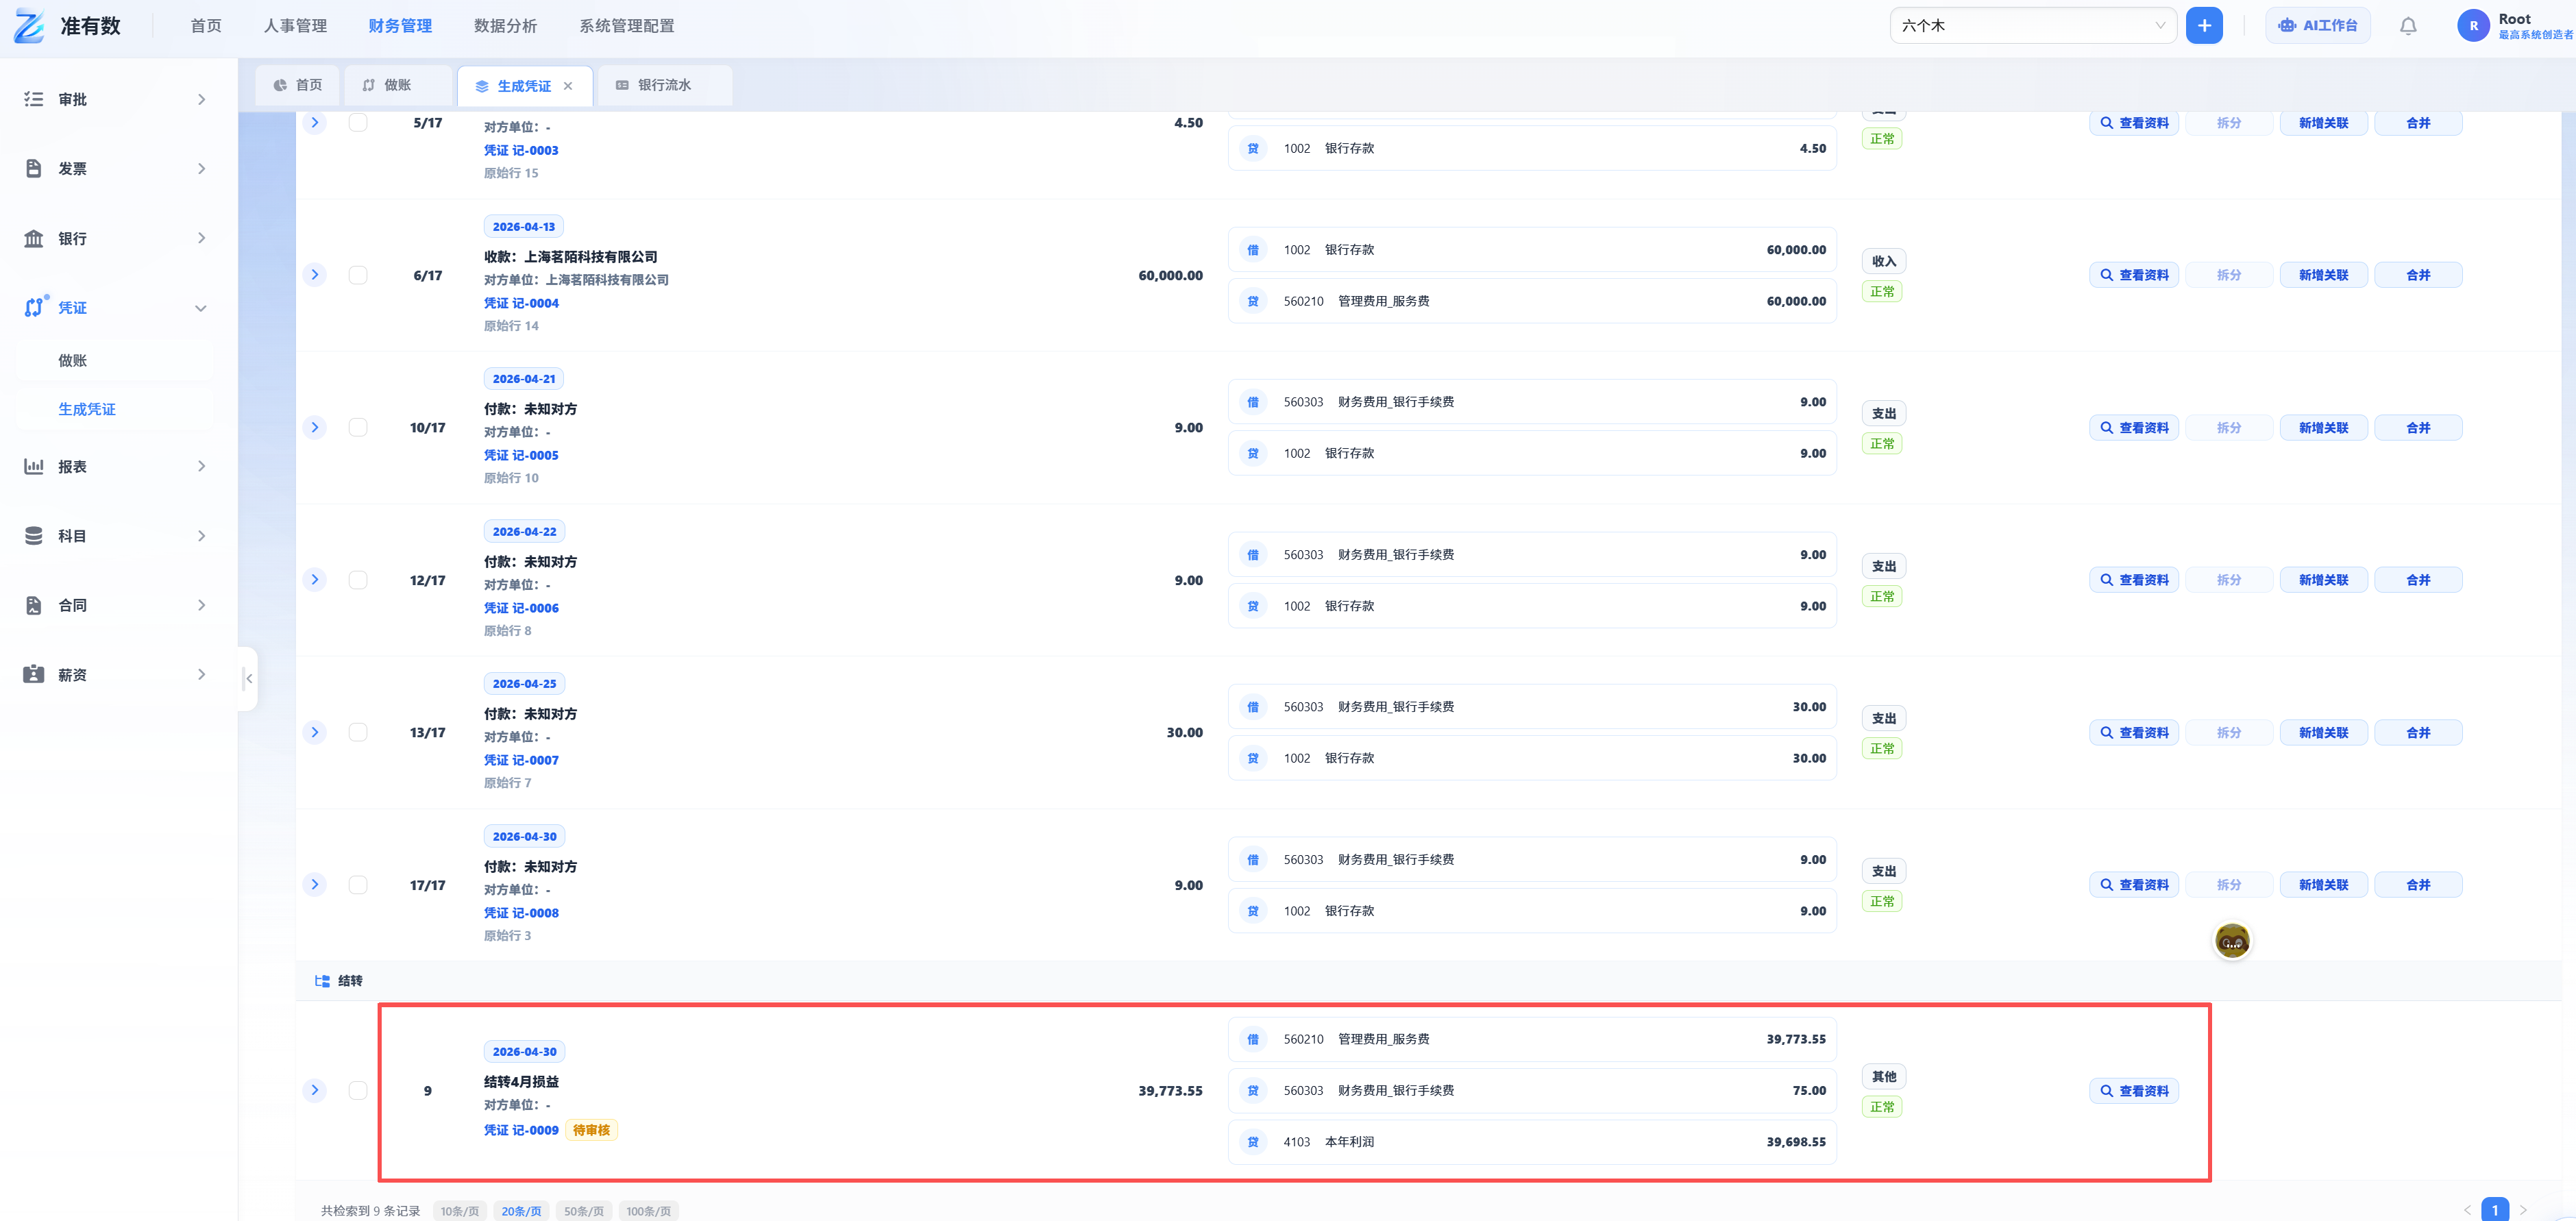
Task: Click 新增关联 for row 10/17
Action: pos(2323,428)
